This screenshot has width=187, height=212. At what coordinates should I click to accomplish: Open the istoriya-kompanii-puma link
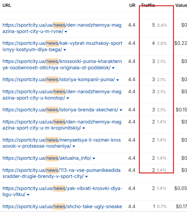(x=59, y=79)
